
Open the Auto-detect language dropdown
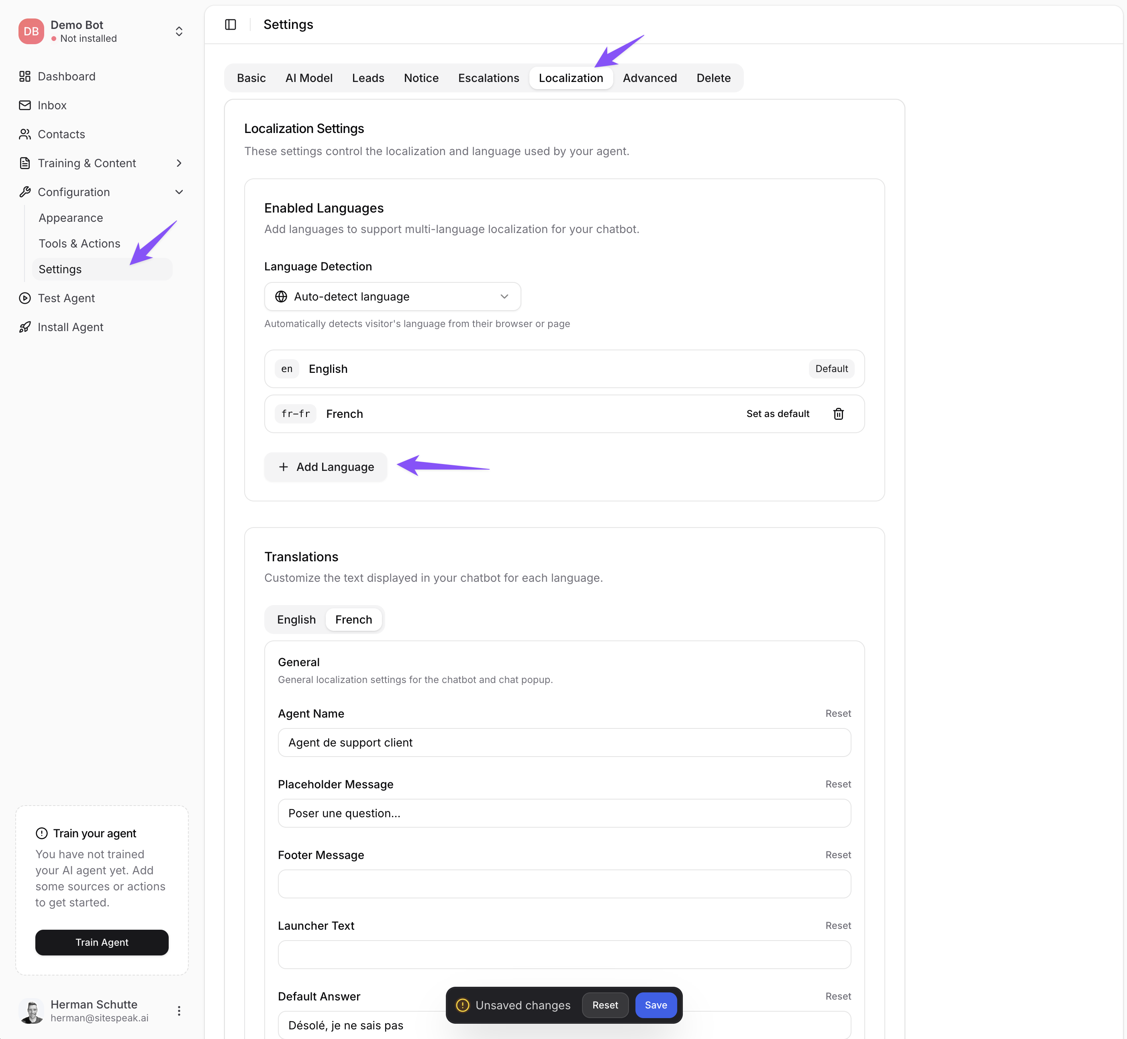[x=392, y=296]
